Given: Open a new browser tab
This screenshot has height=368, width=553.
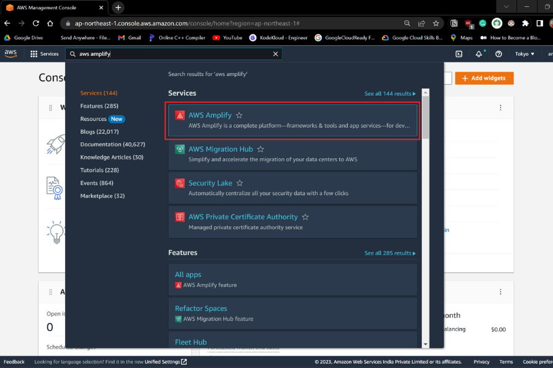Looking at the screenshot, I should coord(118,7).
